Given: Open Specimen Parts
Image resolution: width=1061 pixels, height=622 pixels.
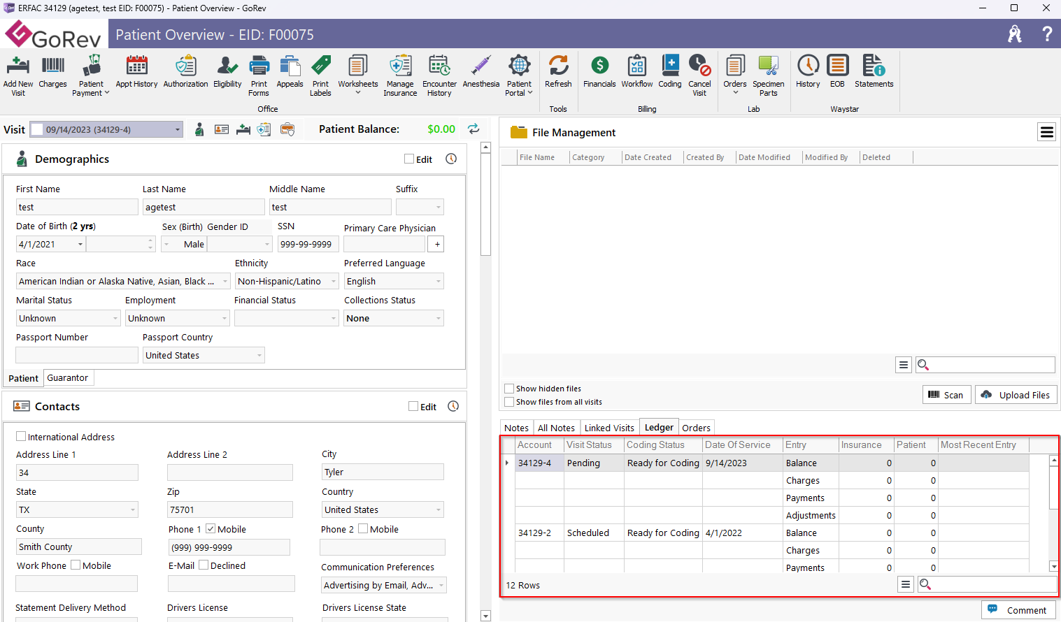Looking at the screenshot, I should 769,75.
